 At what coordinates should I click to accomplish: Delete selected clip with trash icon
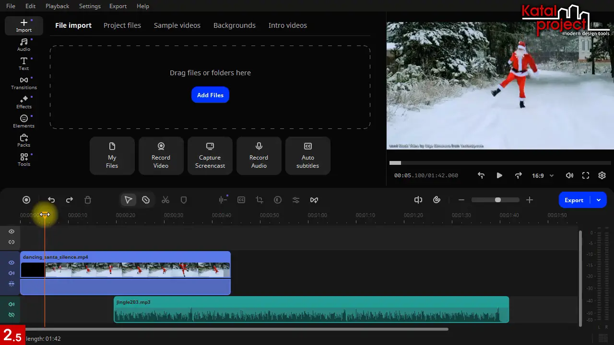pos(88,200)
